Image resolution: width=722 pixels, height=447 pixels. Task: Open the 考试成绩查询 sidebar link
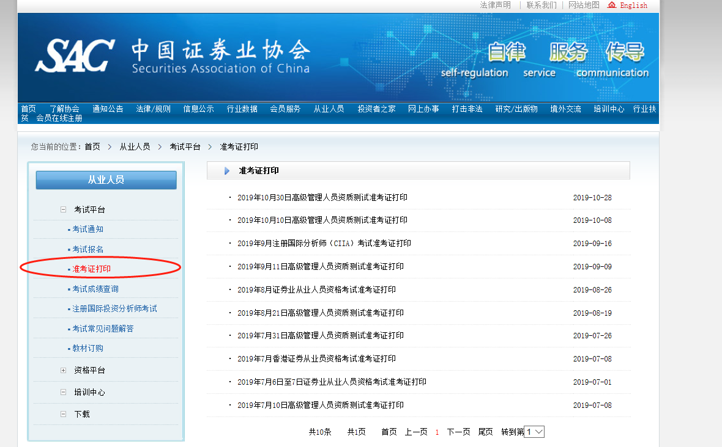tap(95, 289)
